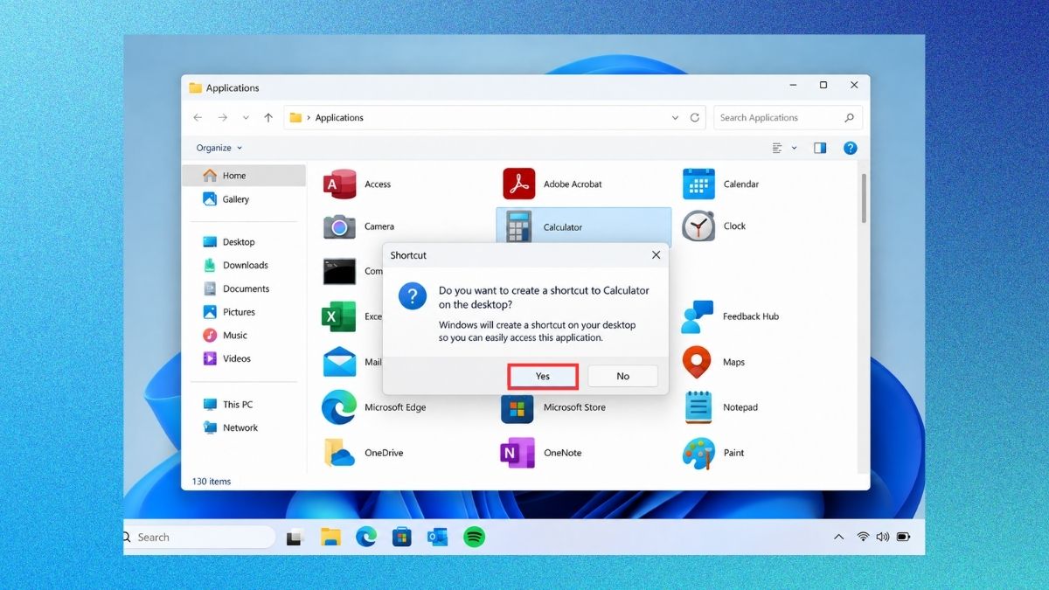Close the Shortcut dialog

(x=656, y=255)
